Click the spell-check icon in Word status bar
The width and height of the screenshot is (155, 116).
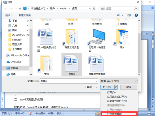pos(30,114)
